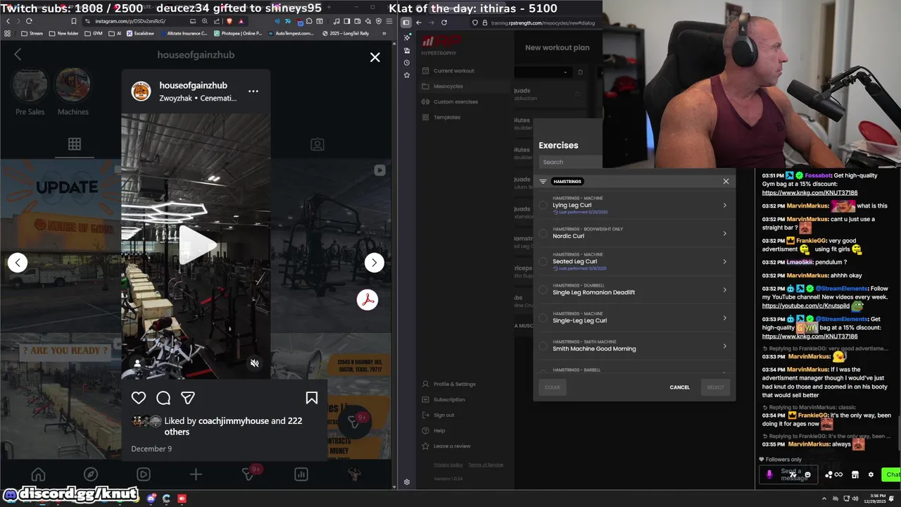
Task: Open the Excalidraw bookmark
Action: tap(139, 33)
